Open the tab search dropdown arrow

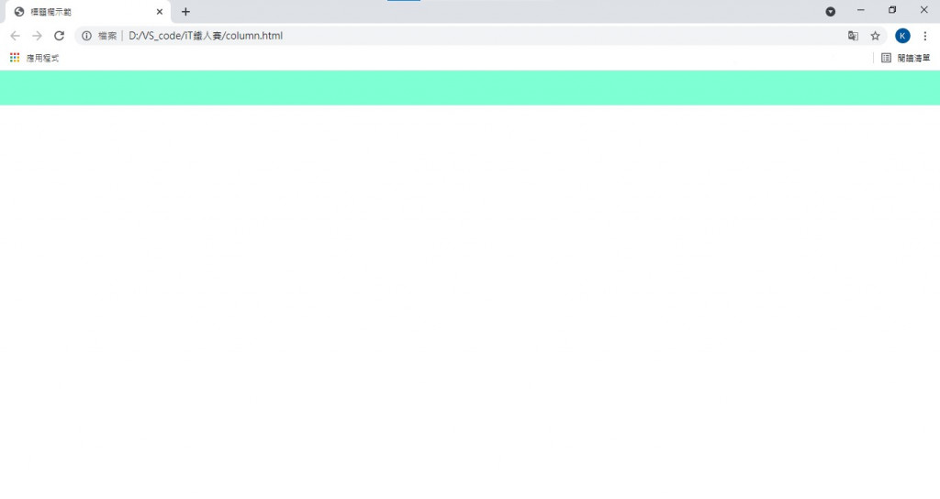830,11
